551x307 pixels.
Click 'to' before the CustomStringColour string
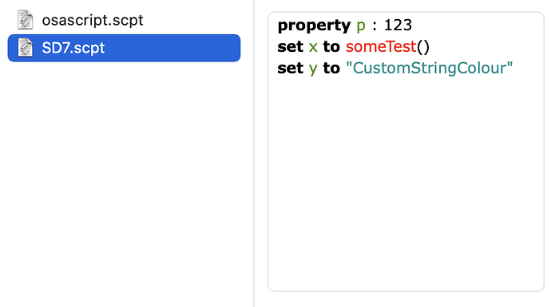(331, 68)
